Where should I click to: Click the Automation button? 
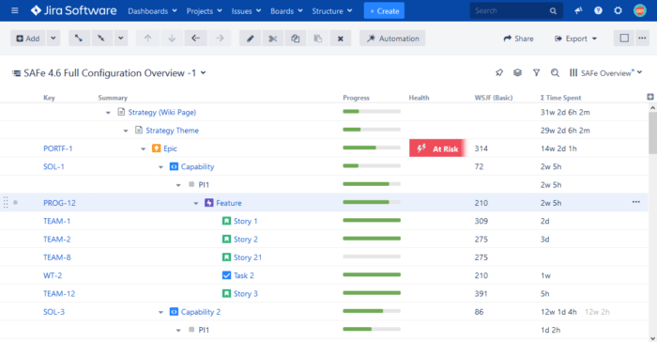pyautogui.click(x=392, y=39)
